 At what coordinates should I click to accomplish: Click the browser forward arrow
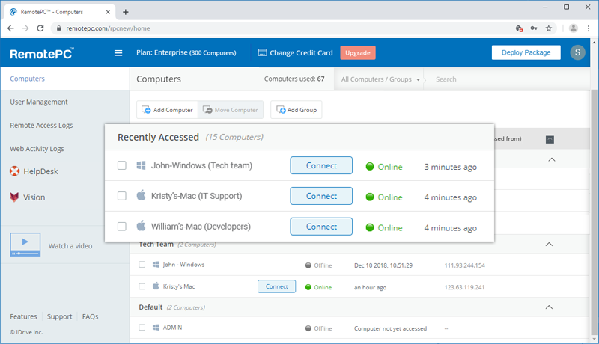(25, 28)
